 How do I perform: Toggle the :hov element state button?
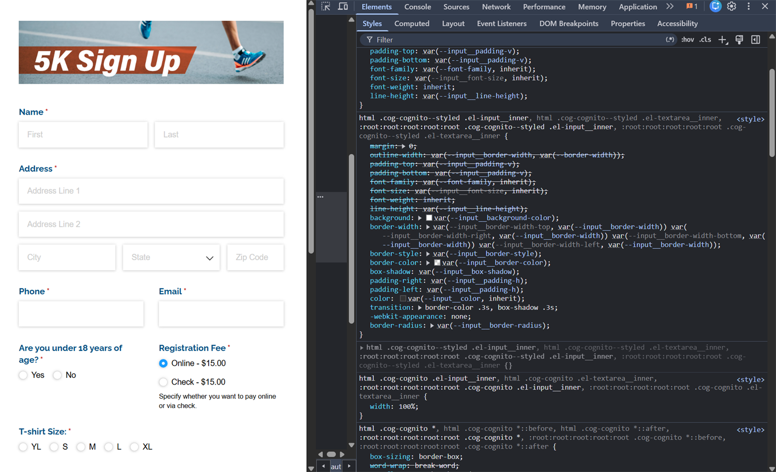click(688, 40)
